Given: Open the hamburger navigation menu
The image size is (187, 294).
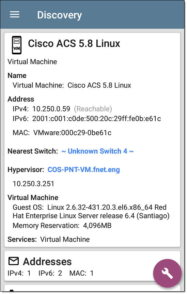Looking at the screenshot, I should click(x=15, y=14).
